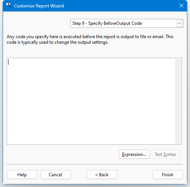Click the BeforeOutput description paragraph
The image size is (190, 187).
(x=90, y=39)
